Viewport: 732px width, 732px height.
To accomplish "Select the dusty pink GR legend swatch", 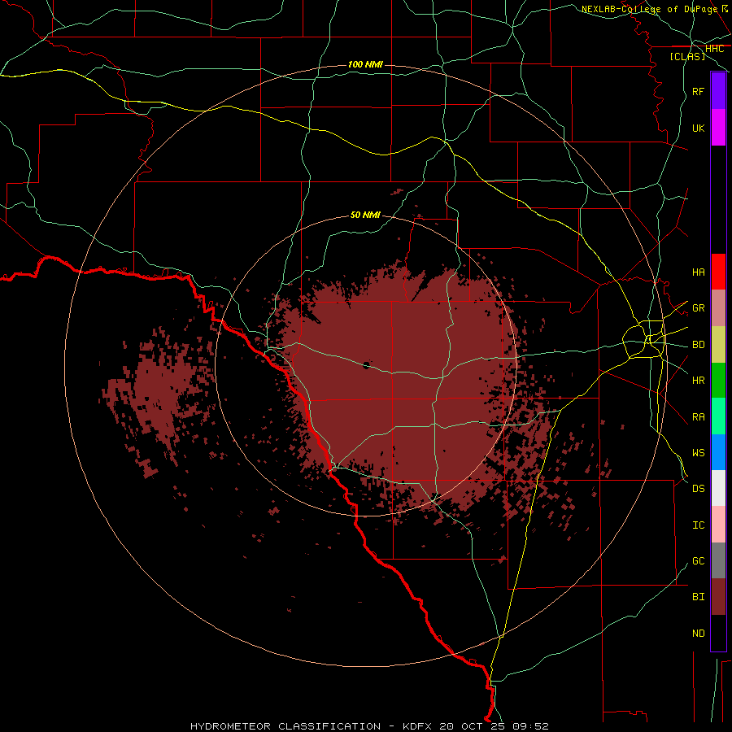I will [x=718, y=307].
